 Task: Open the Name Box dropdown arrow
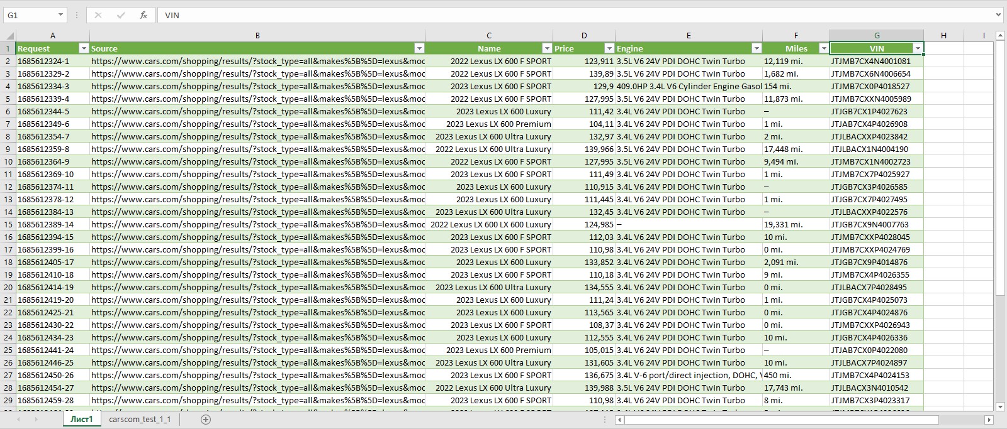tap(60, 15)
